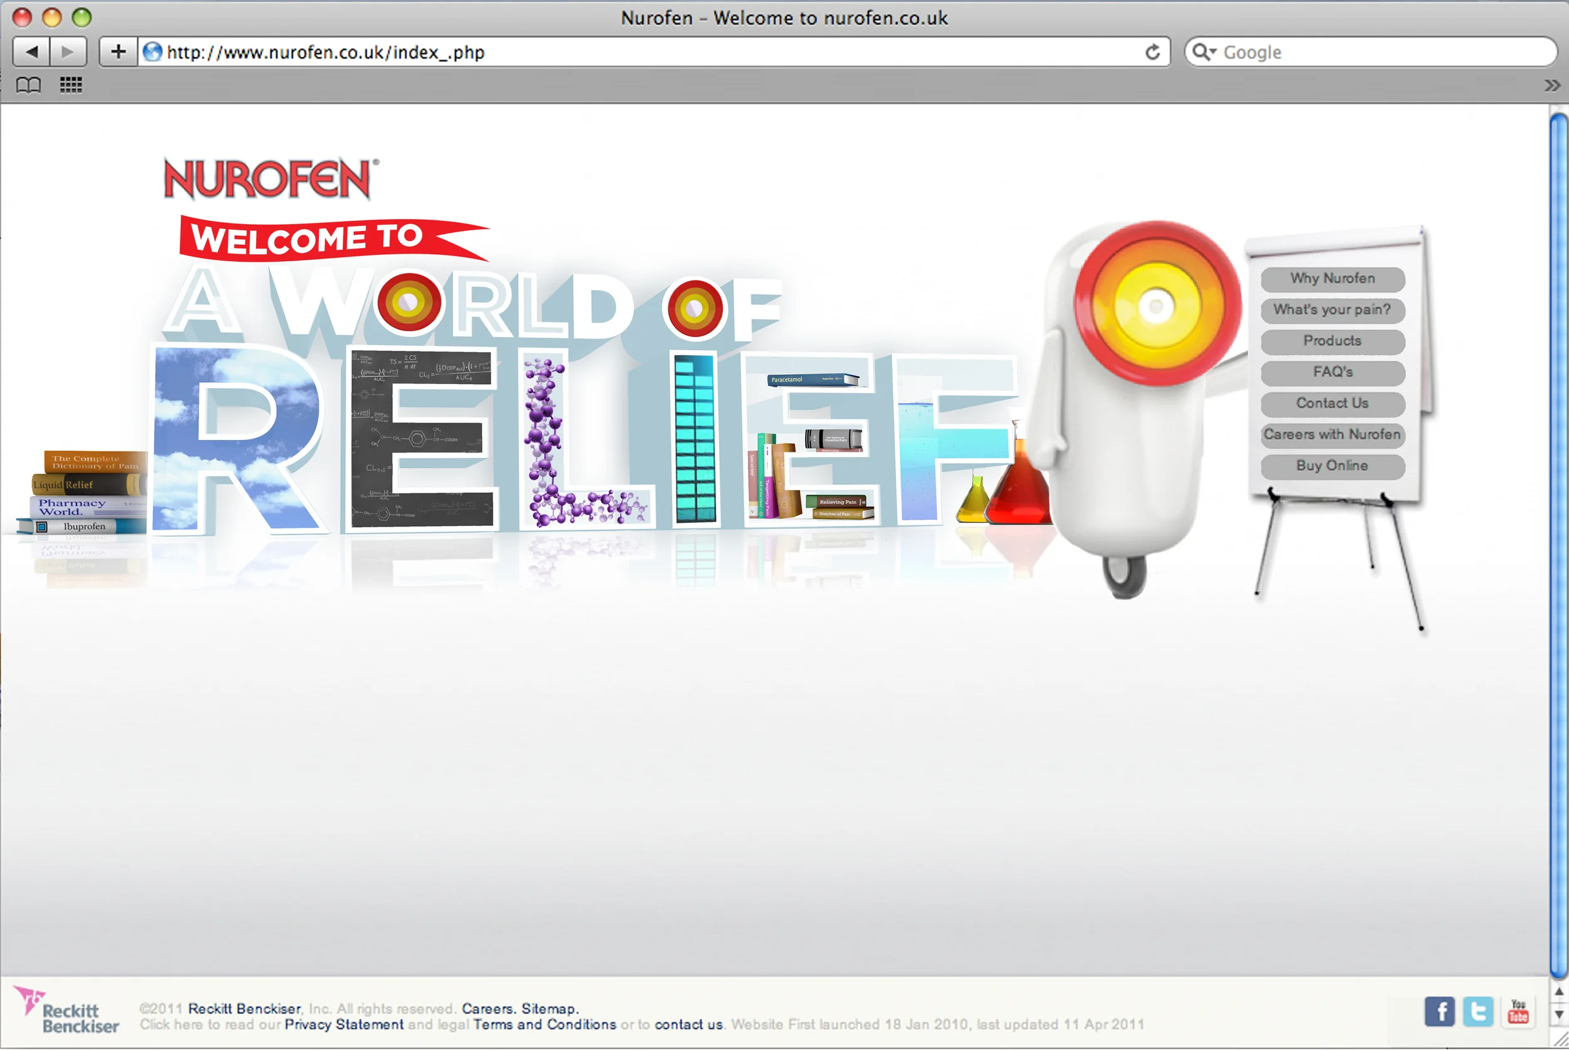Show Top Sites grid icon
Viewport: 1569px width, 1050px height.
[x=70, y=85]
